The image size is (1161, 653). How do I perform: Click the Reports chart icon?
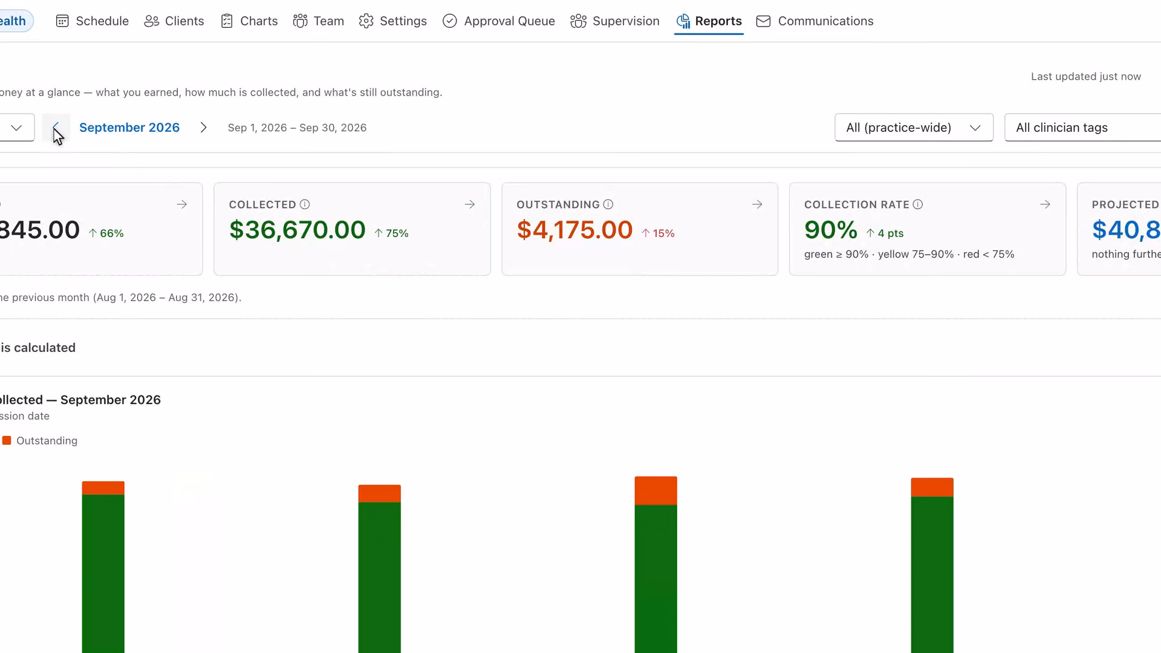[683, 21]
